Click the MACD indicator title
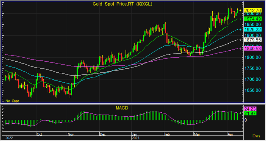Viewport: 266px width, 141px height. pos(122,108)
